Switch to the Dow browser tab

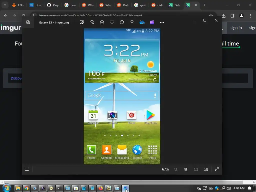35,5
